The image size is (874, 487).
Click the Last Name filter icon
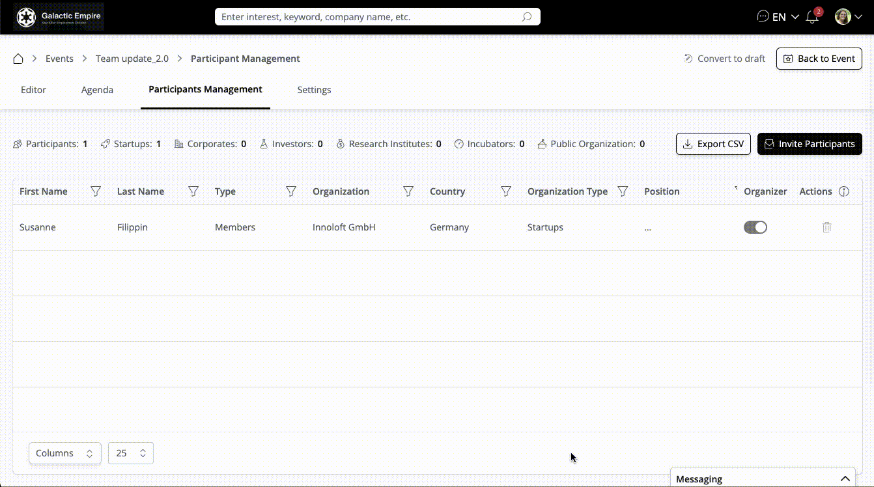point(193,191)
